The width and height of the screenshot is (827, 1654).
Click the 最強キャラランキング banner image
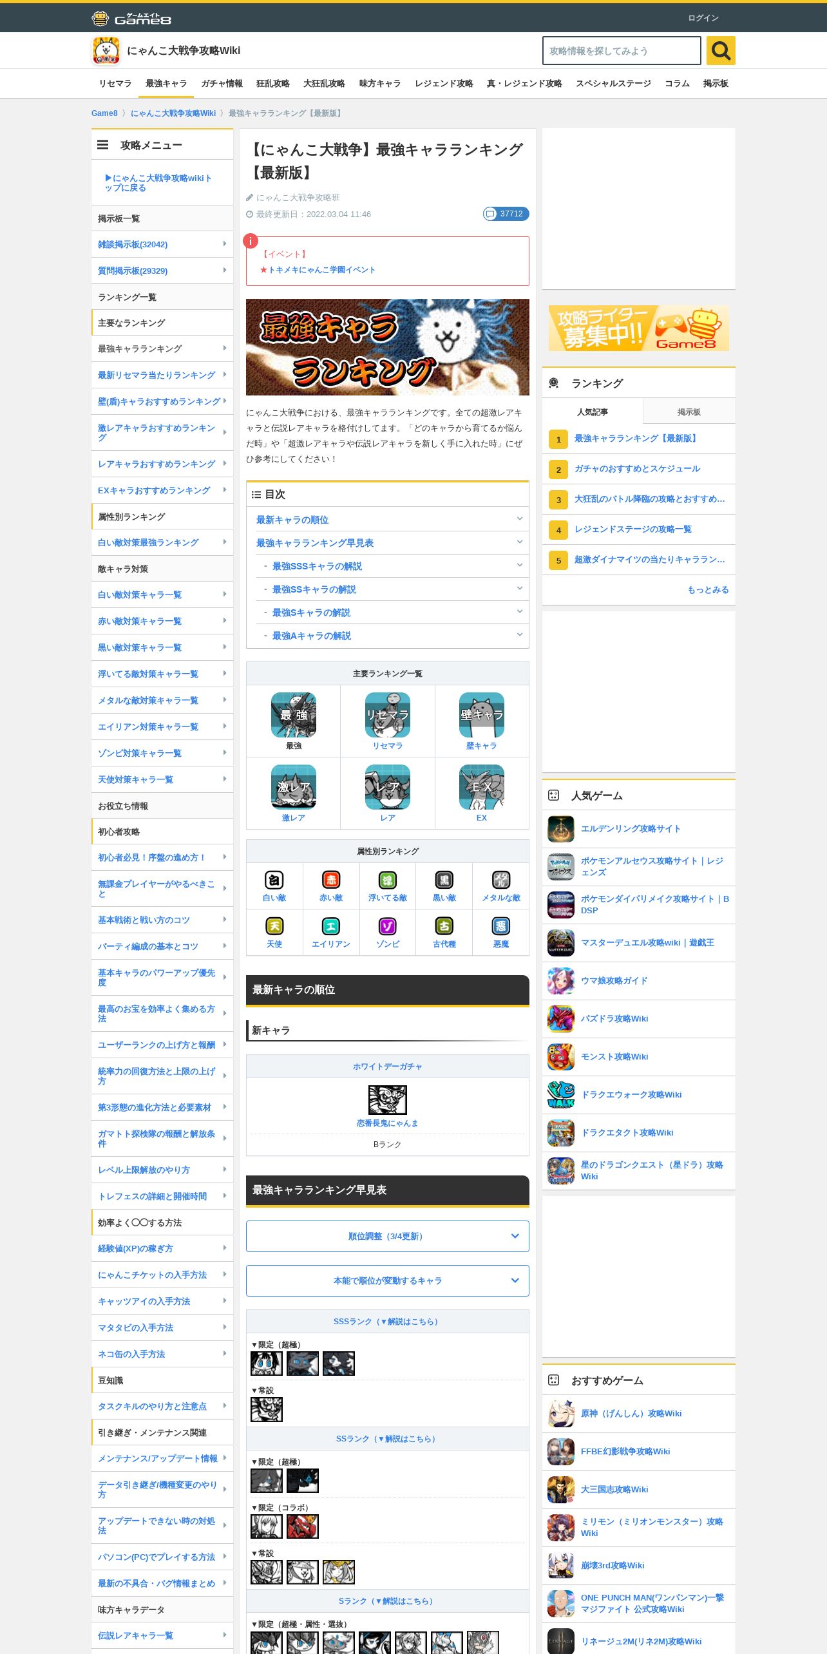click(388, 347)
